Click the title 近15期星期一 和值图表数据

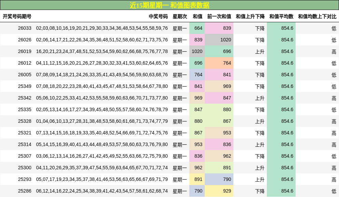169,5
